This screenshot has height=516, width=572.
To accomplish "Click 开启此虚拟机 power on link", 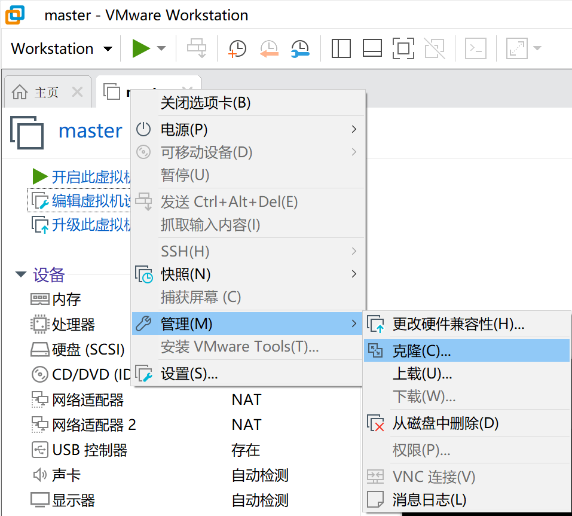I will click(x=91, y=177).
